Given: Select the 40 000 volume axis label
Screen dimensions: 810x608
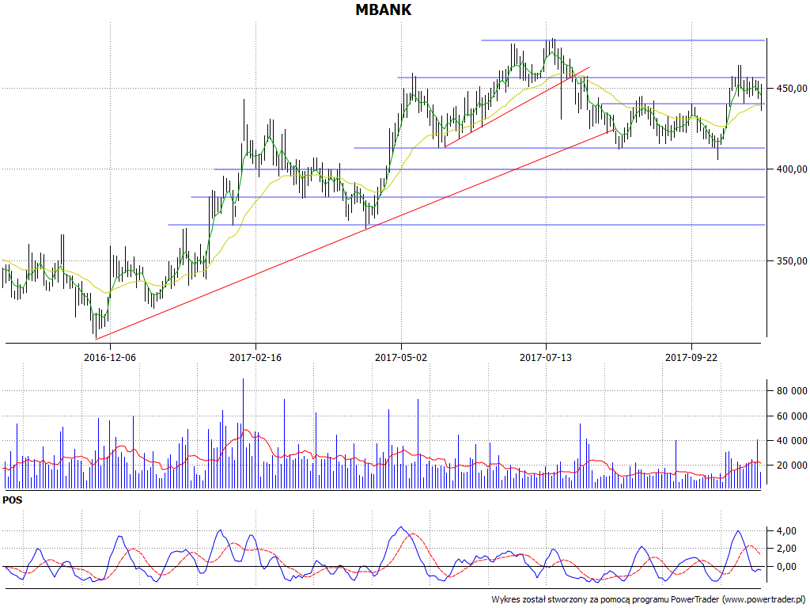Looking at the screenshot, I should (x=790, y=440).
